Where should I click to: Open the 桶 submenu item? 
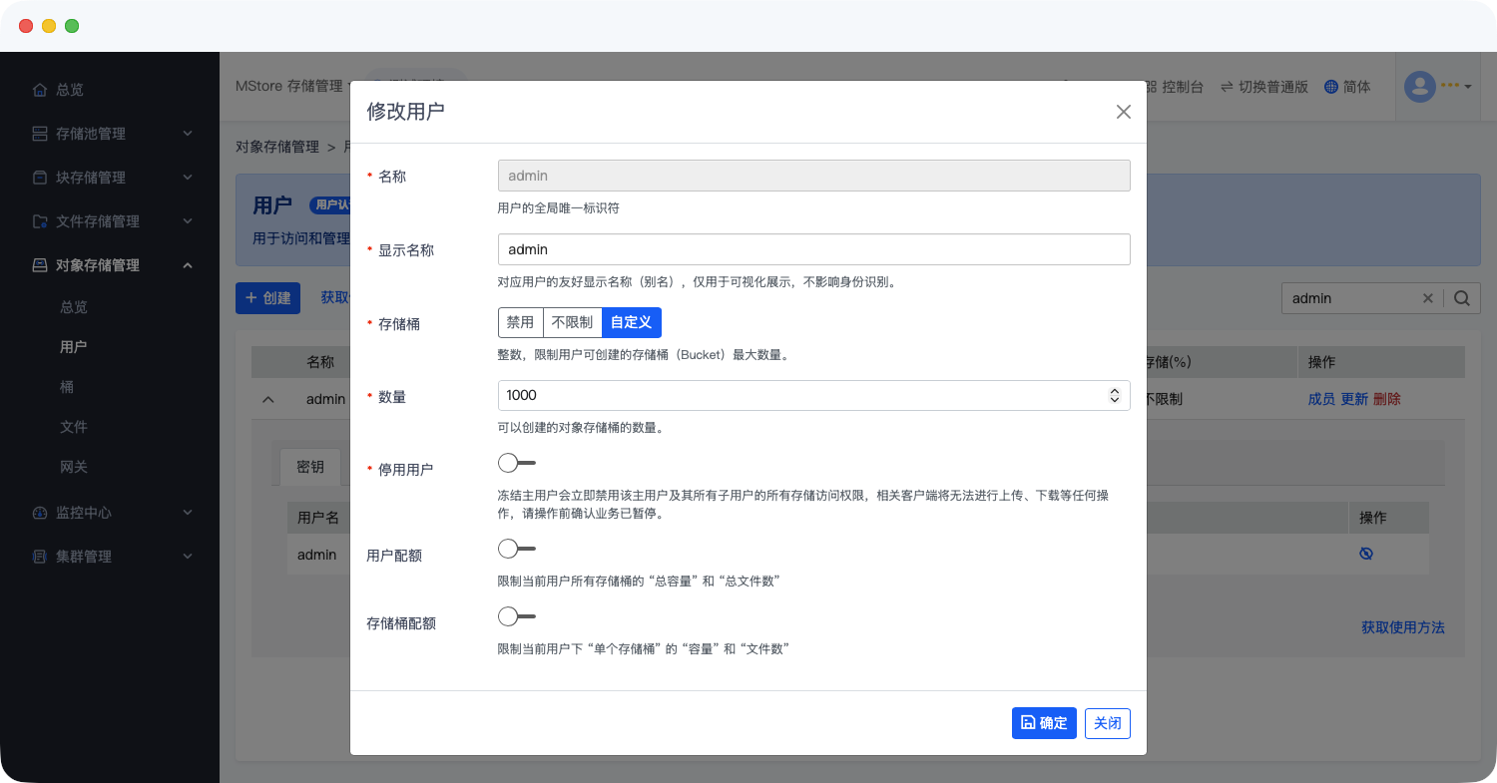coord(67,387)
